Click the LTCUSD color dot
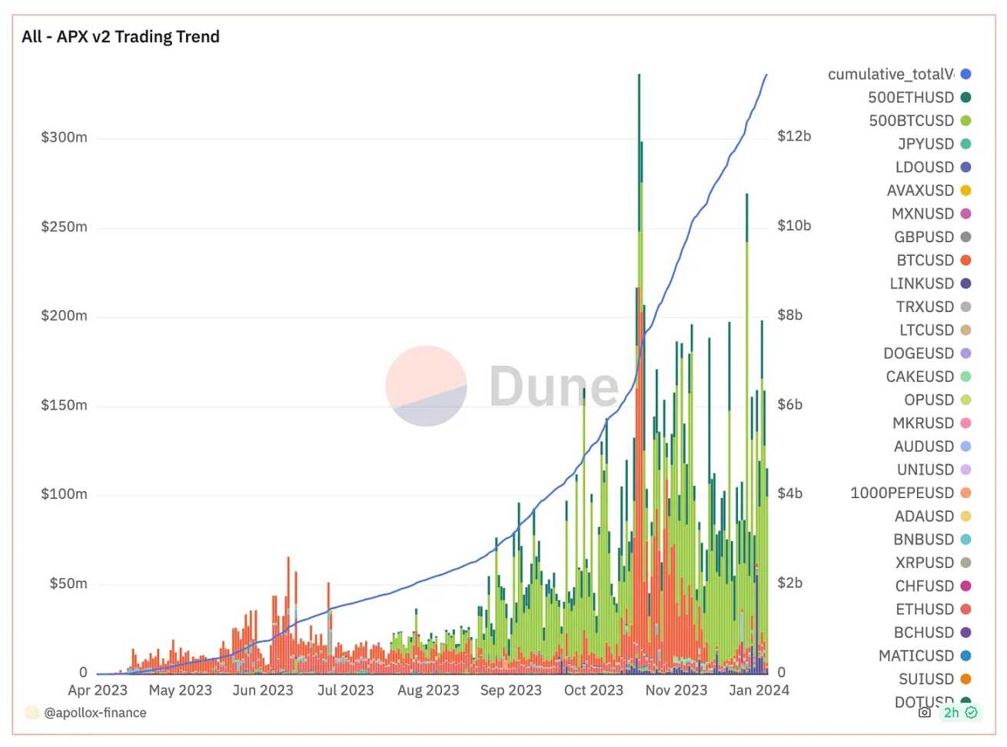1007x747 pixels. tap(966, 330)
